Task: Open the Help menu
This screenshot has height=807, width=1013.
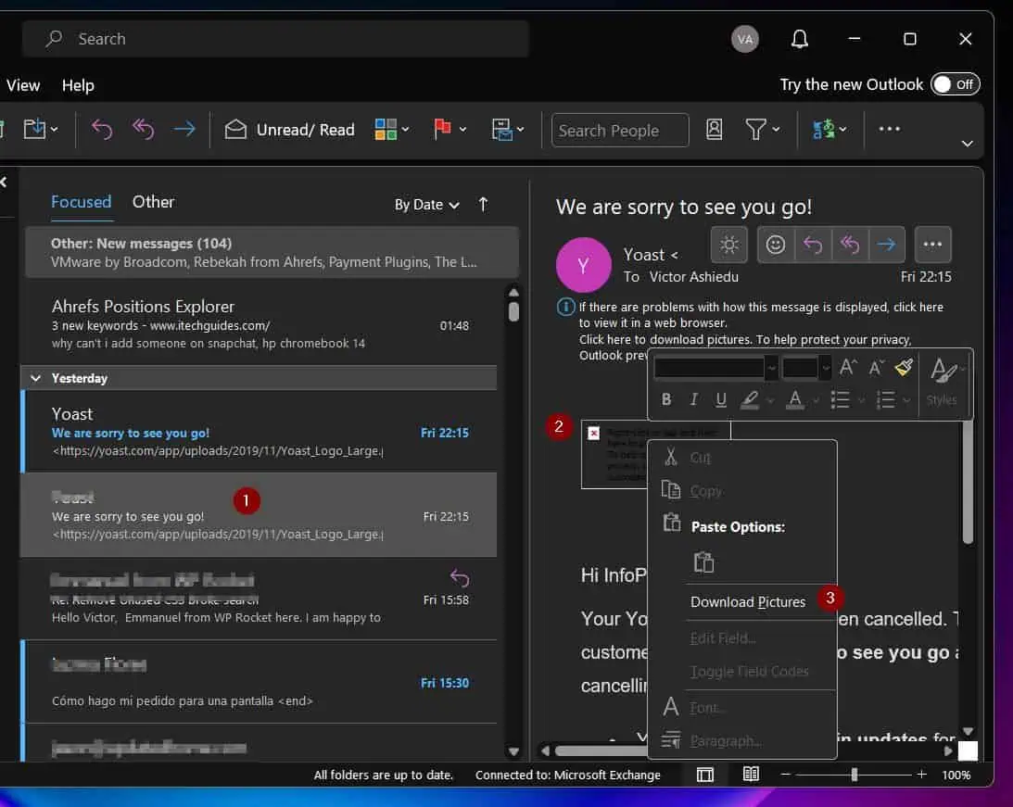Action: [x=78, y=85]
